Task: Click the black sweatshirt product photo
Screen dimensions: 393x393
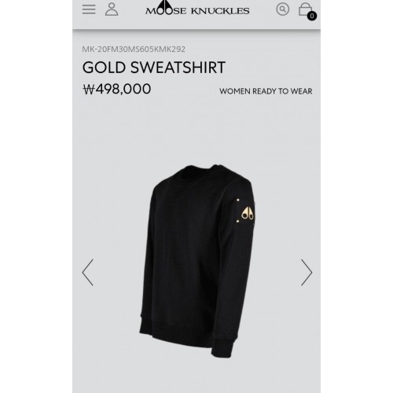Action: (197, 261)
